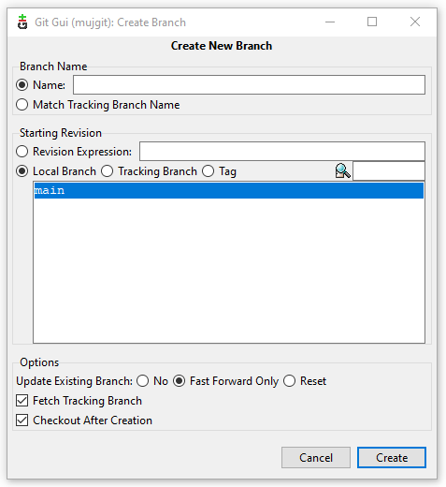The image size is (446, 487).
Task: Click the Git Gui title bar icon
Action: 22,22
